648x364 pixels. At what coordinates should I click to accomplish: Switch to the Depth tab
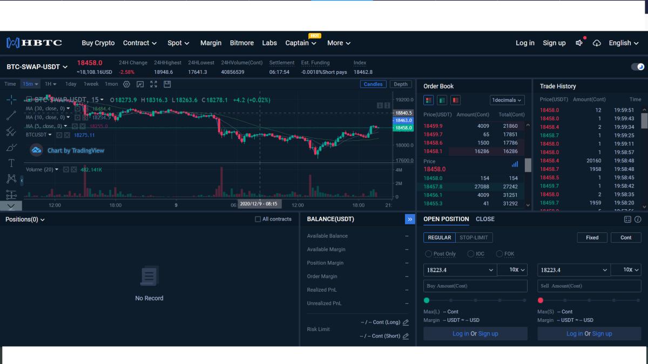click(x=401, y=84)
